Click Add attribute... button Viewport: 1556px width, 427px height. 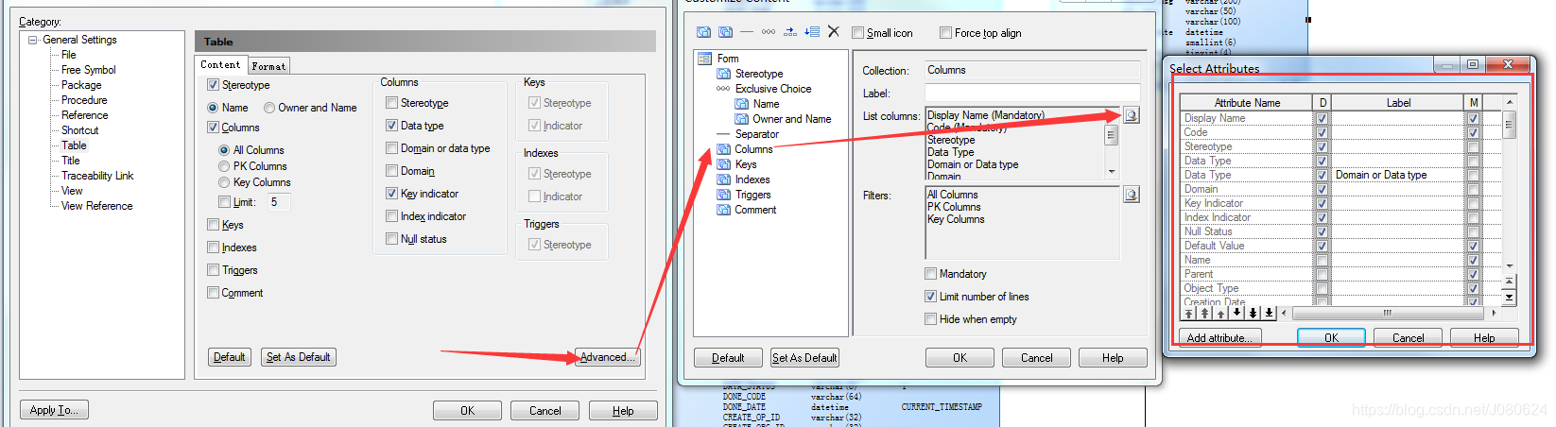[x=1219, y=337]
